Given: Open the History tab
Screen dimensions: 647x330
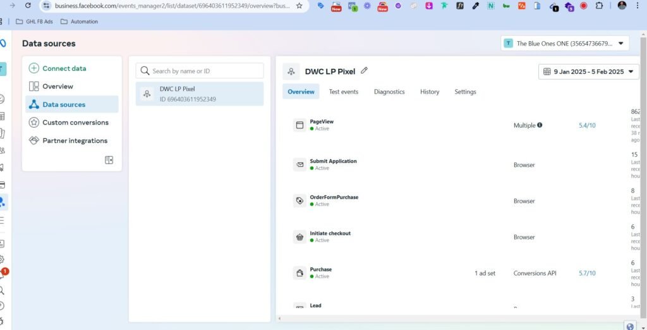Looking at the screenshot, I should [x=430, y=92].
